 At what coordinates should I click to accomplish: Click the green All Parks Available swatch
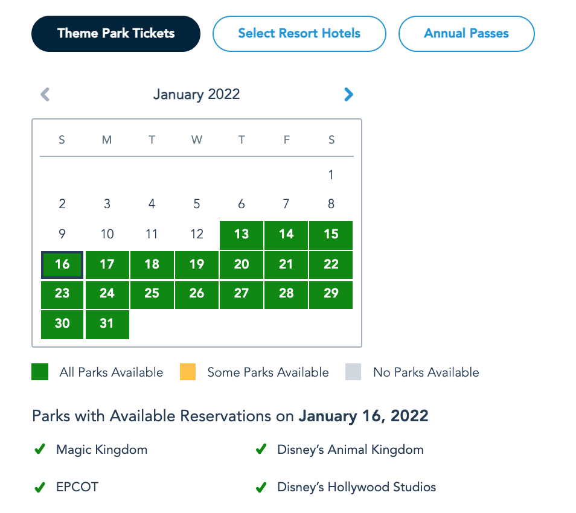point(40,372)
